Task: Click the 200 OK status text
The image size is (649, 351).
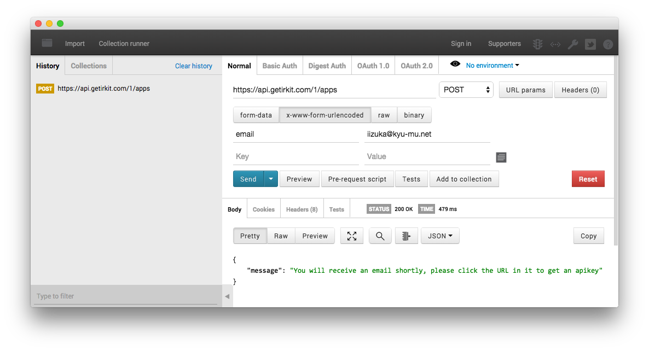Action: tap(403, 209)
